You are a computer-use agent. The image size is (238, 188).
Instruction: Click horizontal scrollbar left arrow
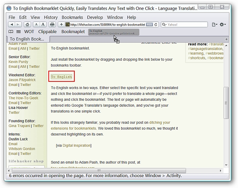coord(9,171)
